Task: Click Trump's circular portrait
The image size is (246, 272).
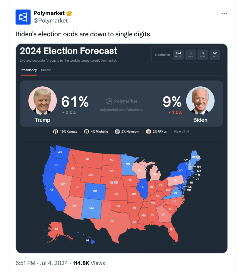Action: [x=43, y=100]
